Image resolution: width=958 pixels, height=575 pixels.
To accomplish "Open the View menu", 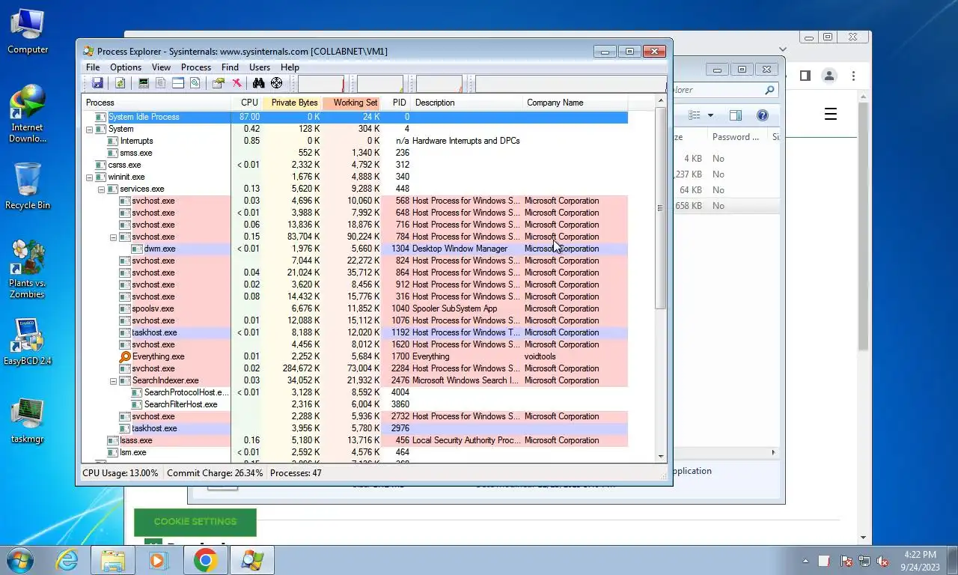I will 161,67.
